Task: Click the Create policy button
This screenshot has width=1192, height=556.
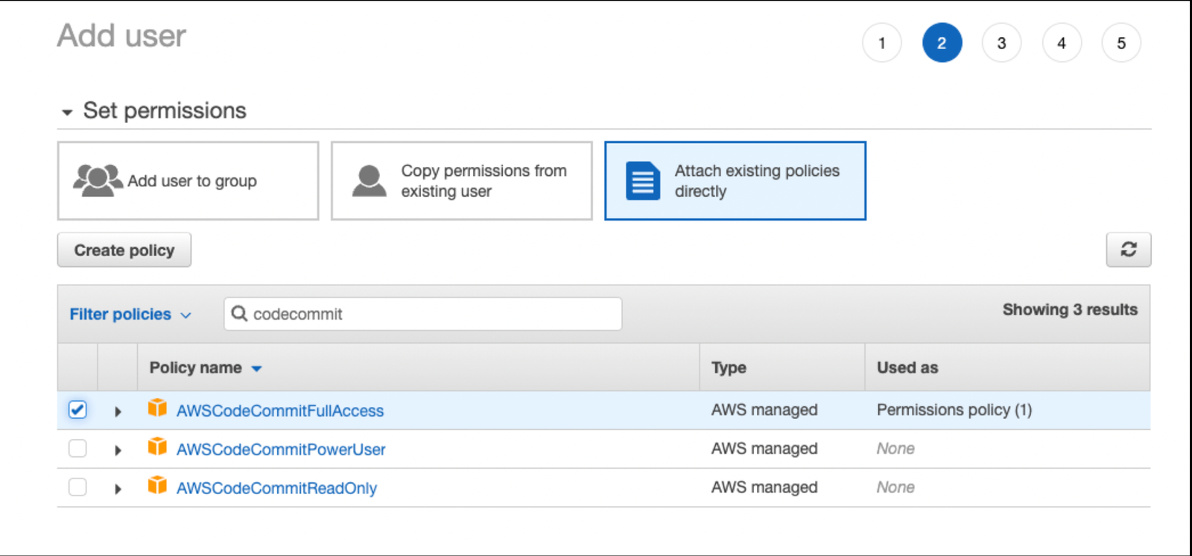Action: point(124,250)
